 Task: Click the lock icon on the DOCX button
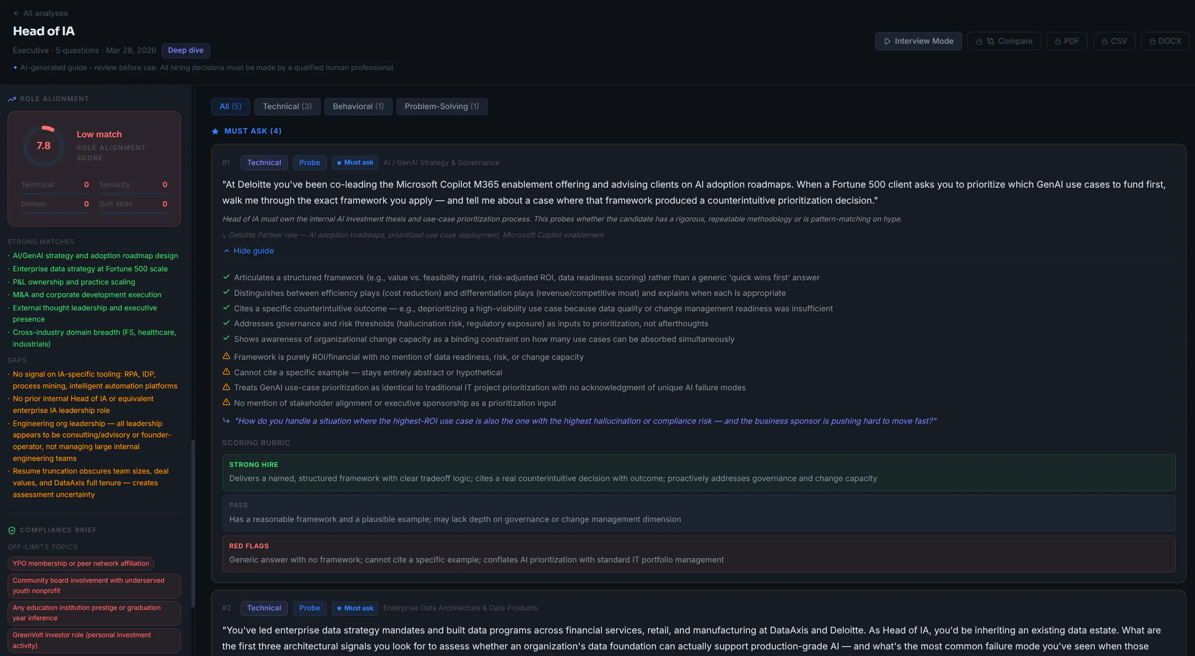tap(1153, 41)
